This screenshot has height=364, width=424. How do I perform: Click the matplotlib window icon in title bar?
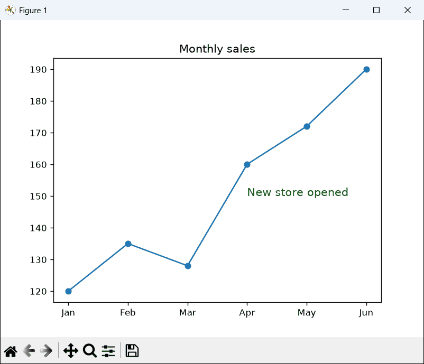(x=10, y=10)
